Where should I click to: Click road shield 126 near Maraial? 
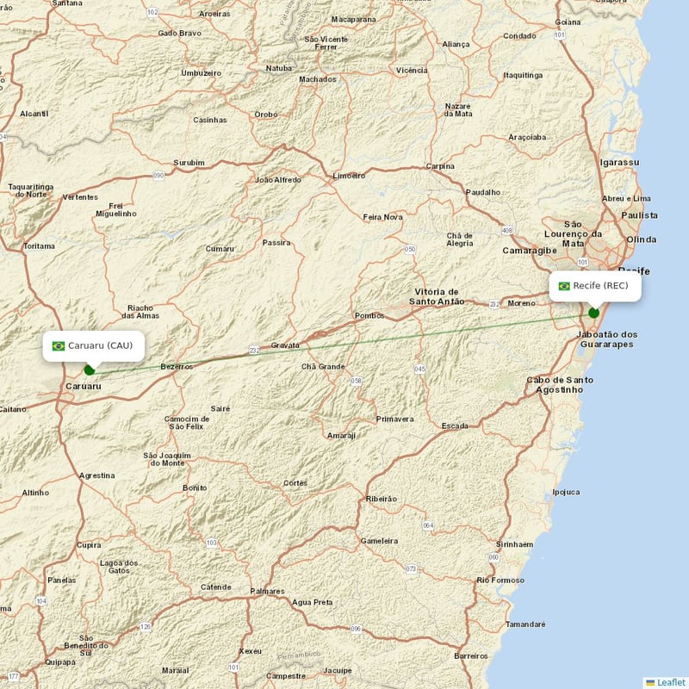(146, 627)
